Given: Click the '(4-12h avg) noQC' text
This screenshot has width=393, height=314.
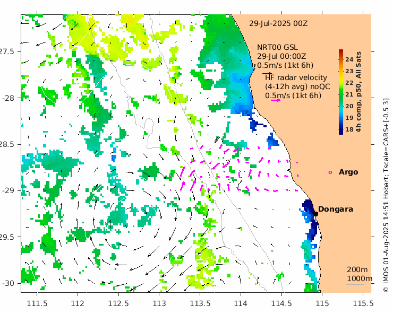Looking at the screenshot, I should pyautogui.click(x=297, y=86).
